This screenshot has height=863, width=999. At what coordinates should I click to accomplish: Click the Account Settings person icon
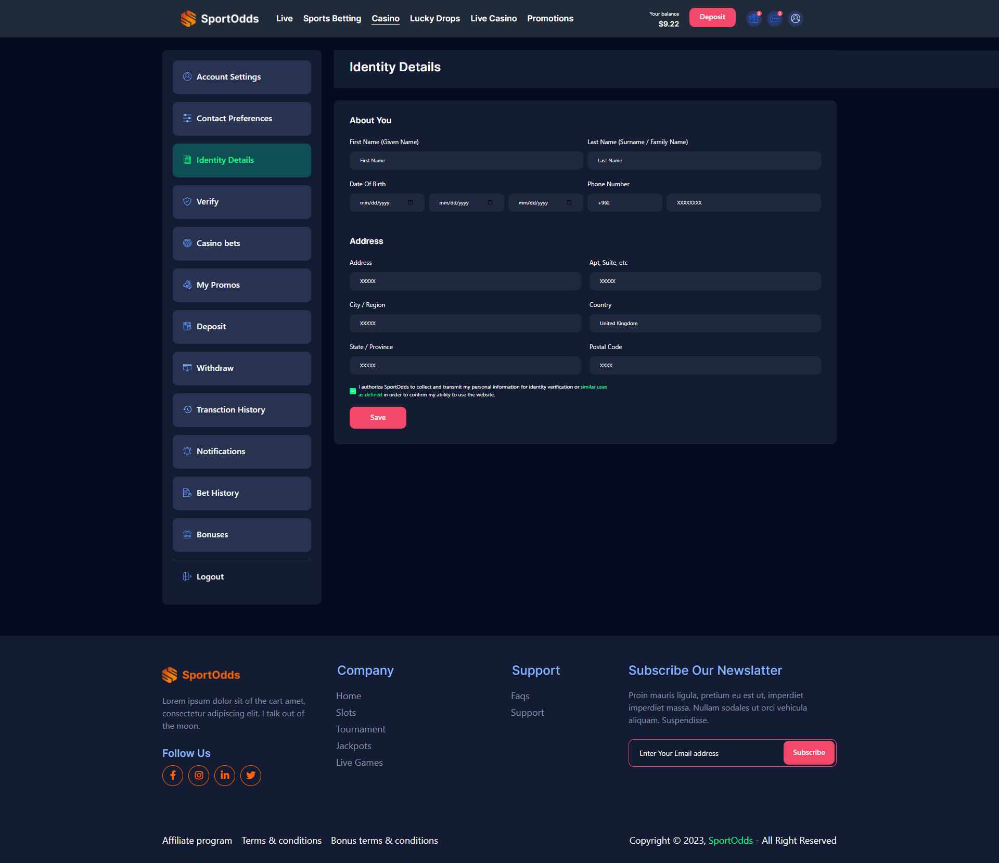tap(187, 76)
